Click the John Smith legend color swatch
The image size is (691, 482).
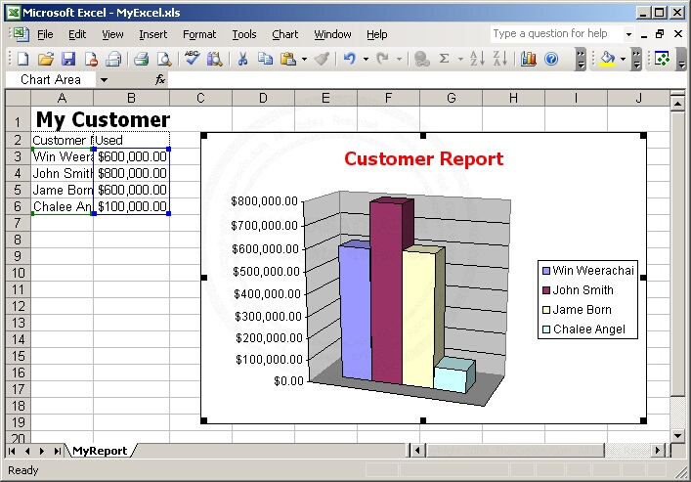[546, 290]
